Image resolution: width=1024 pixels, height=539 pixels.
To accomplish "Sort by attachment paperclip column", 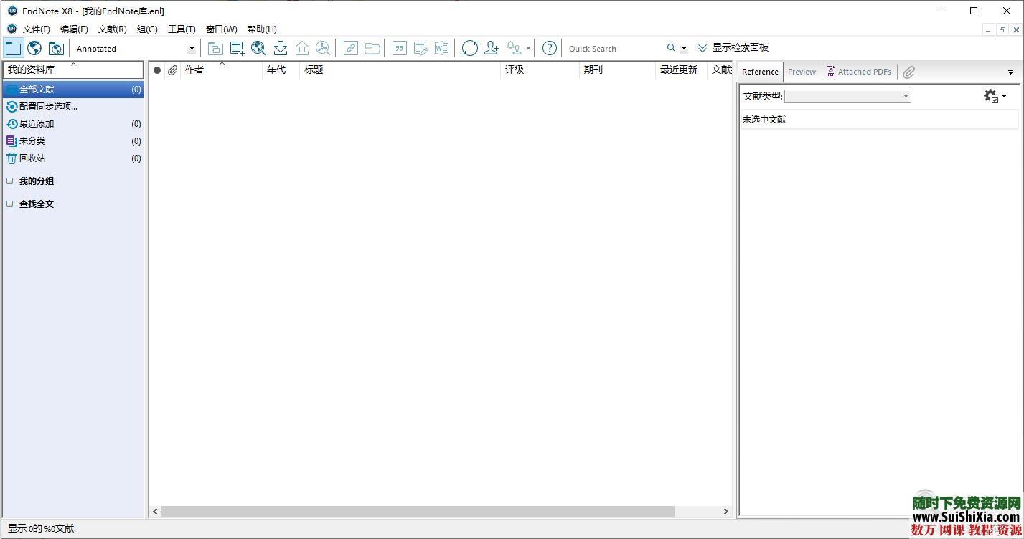I will (x=172, y=70).
